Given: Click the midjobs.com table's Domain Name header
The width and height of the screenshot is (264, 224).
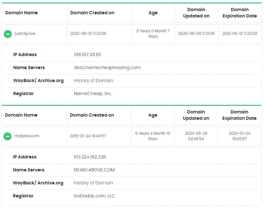Looking at the screenshot, I should click(x=21, y=115).
